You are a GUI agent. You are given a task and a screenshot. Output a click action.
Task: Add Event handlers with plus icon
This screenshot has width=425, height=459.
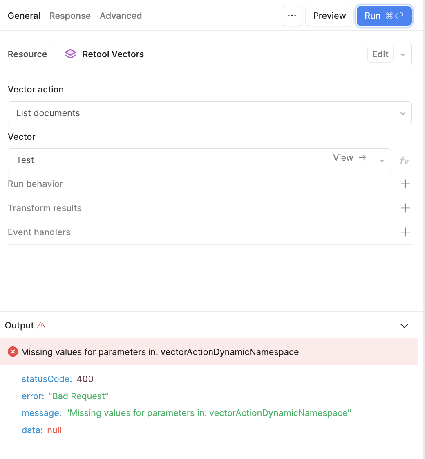point(405,232)
